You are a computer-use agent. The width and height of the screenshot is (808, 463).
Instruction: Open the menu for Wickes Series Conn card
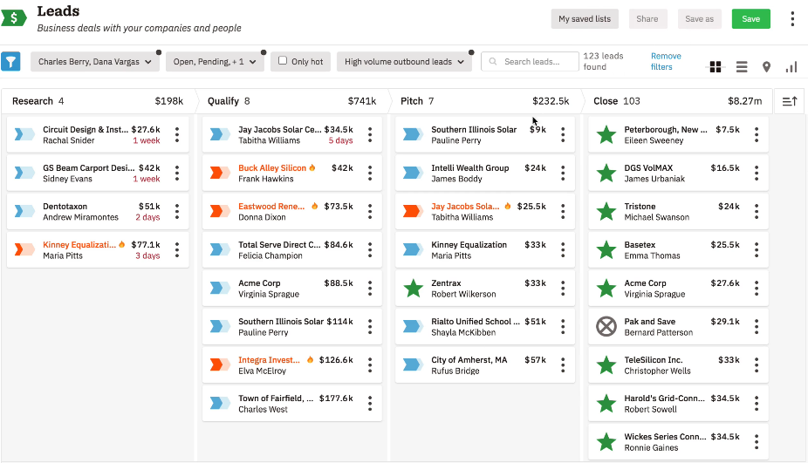(x=757, y=442)
